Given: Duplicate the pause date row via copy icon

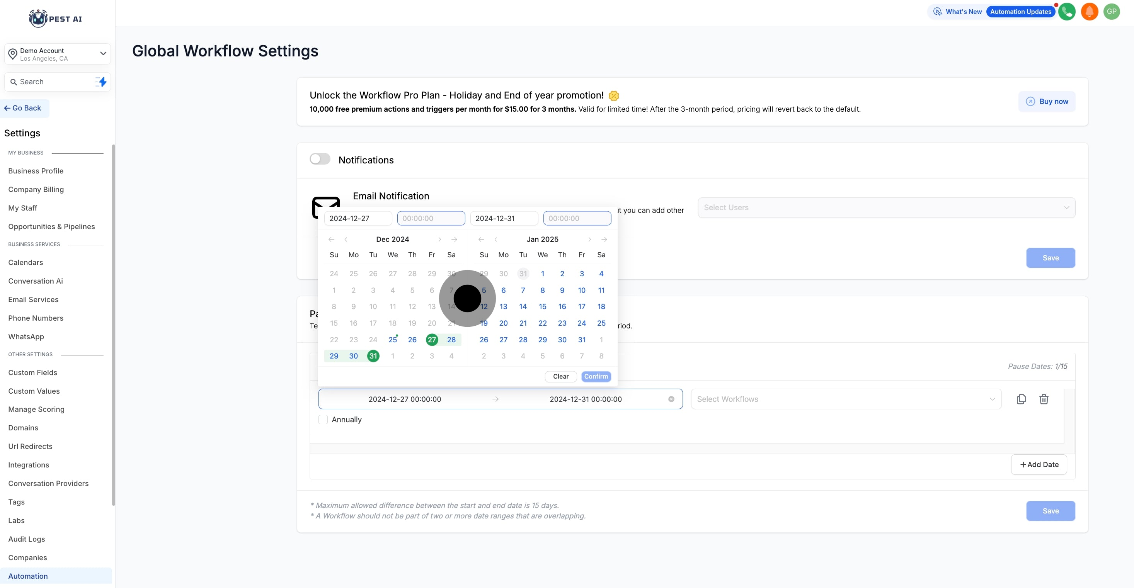Looking at the screenshot, I should coord(1021,399).
